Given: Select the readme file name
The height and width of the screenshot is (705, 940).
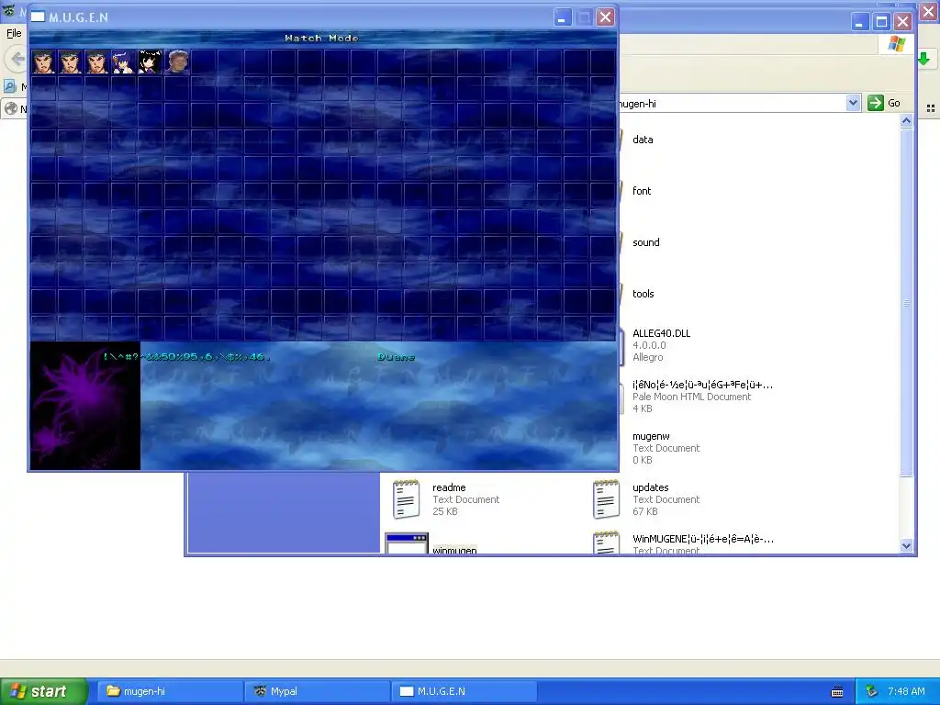Looking at the screenshot, I should [449, 488].
